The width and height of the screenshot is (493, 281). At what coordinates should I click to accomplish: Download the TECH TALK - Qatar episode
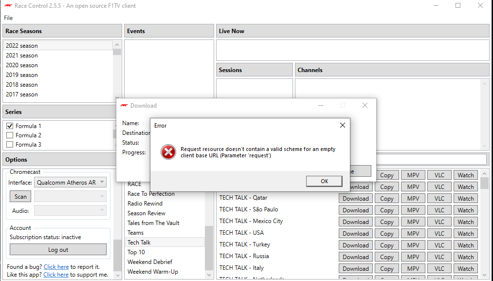pos(355,198)
